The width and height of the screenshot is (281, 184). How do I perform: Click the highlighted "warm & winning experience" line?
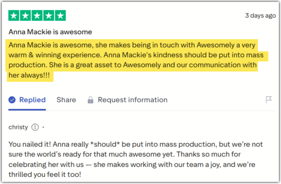[55, 55]
